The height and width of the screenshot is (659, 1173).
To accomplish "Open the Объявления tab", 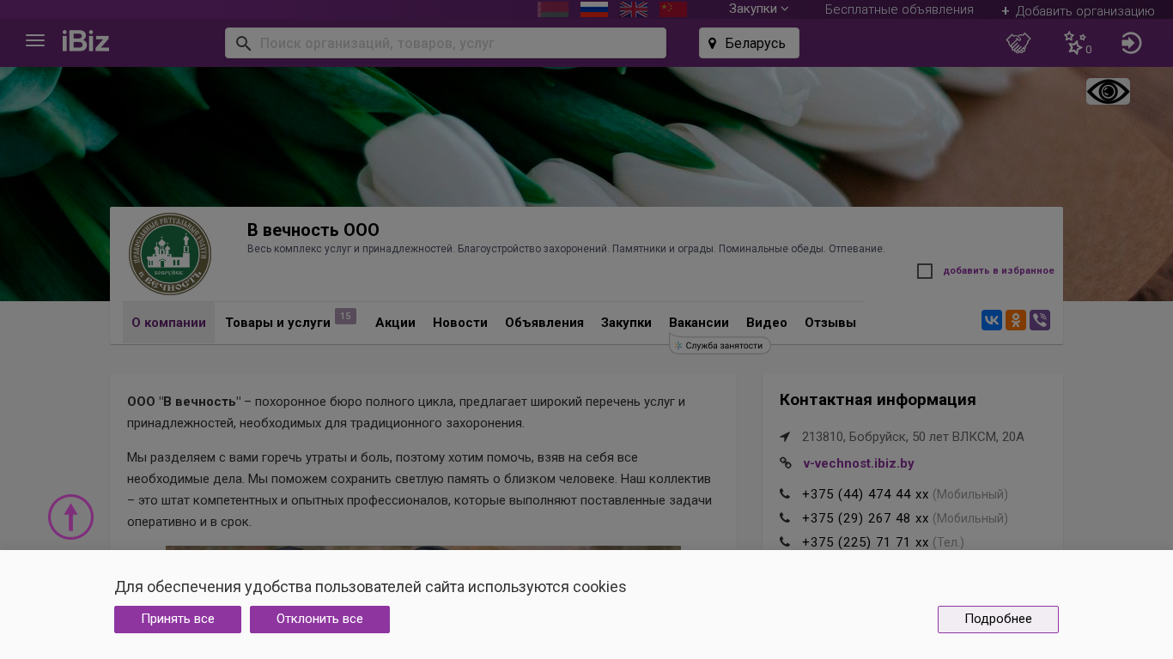I will click(544, 323).
